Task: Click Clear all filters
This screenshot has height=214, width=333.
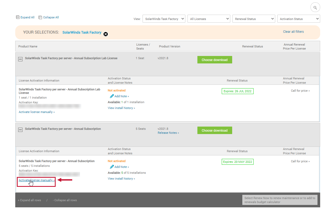Action: (x=293, y=31)
